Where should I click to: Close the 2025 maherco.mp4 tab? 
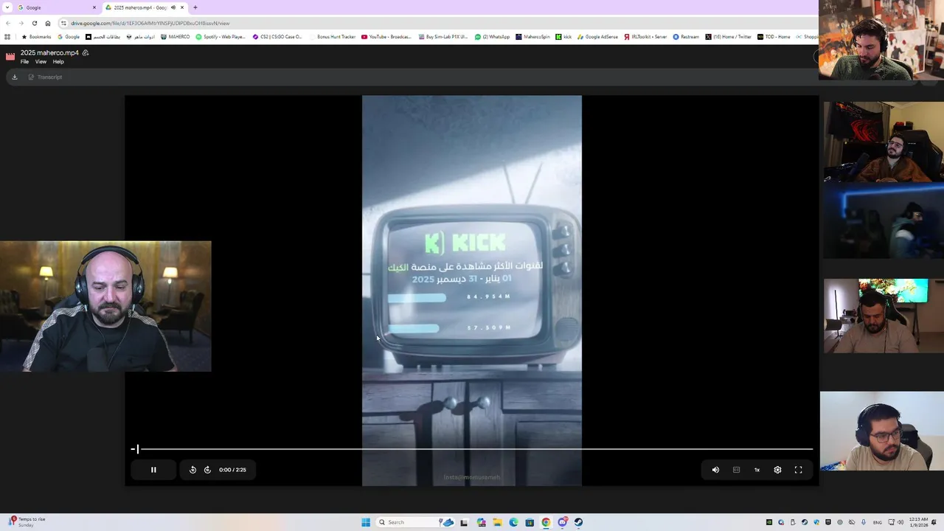coord(182,7)
